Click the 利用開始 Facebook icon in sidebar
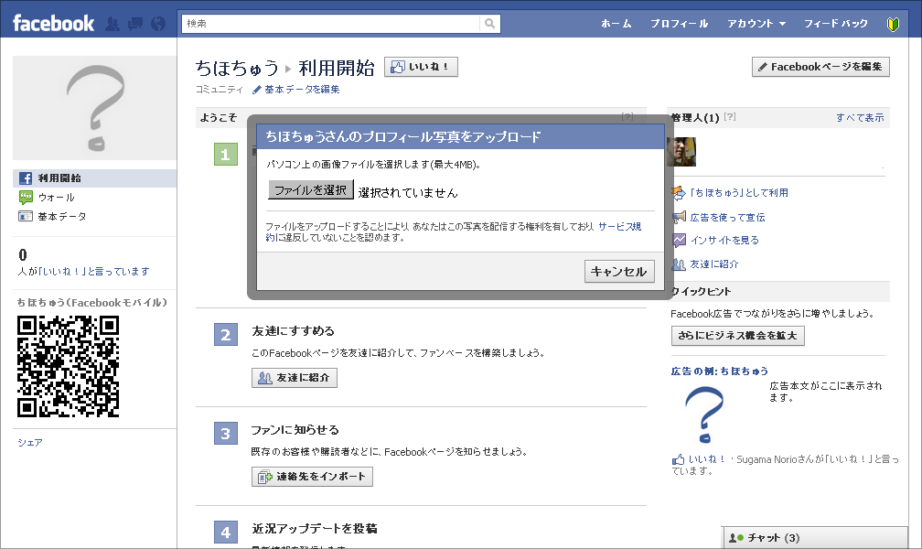This screenshot has width=922, height=549. 26,178
